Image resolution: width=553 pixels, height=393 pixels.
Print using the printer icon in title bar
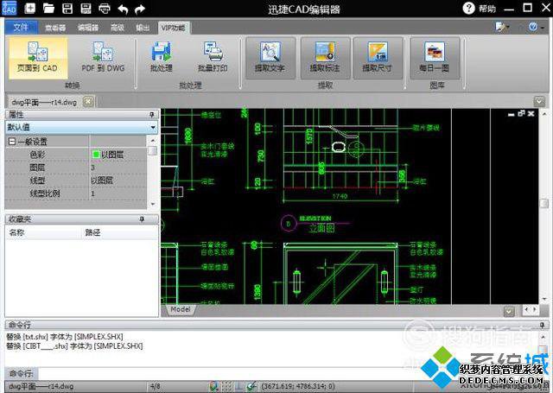(105, 8)
